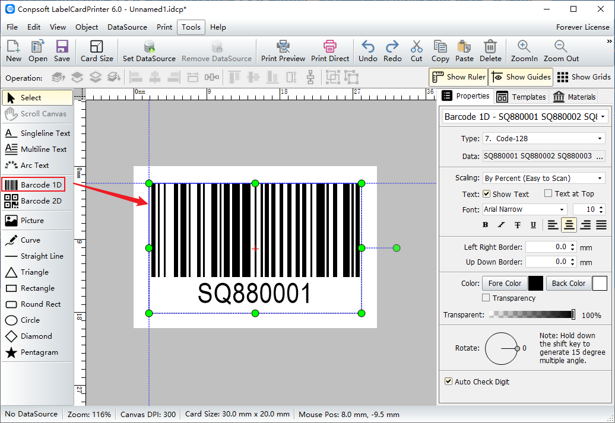
Task: Choose the Straight Line tool
Action: pyautogui.click(x=37, y=256)
